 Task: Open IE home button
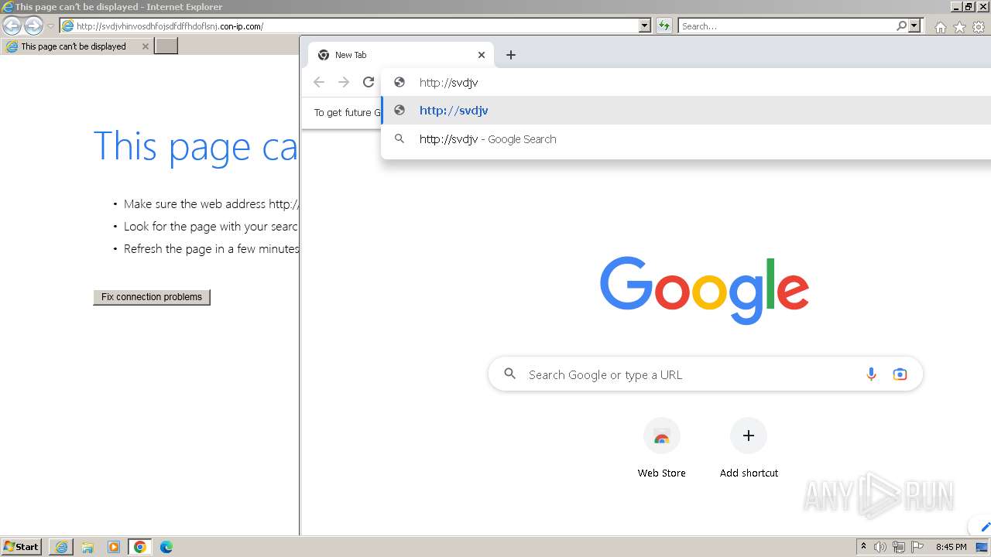point(940,27)
